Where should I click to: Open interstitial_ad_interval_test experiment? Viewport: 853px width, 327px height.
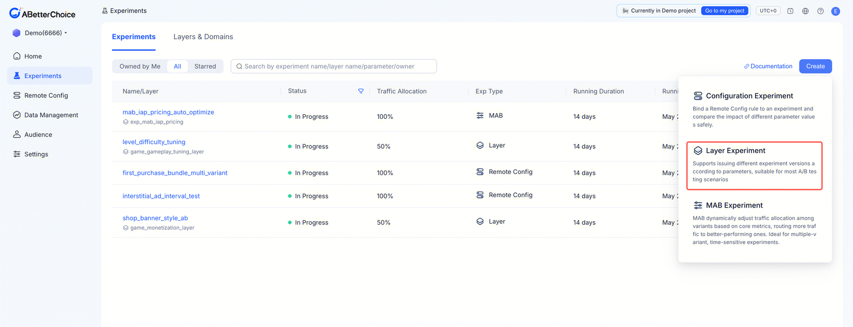162,196
